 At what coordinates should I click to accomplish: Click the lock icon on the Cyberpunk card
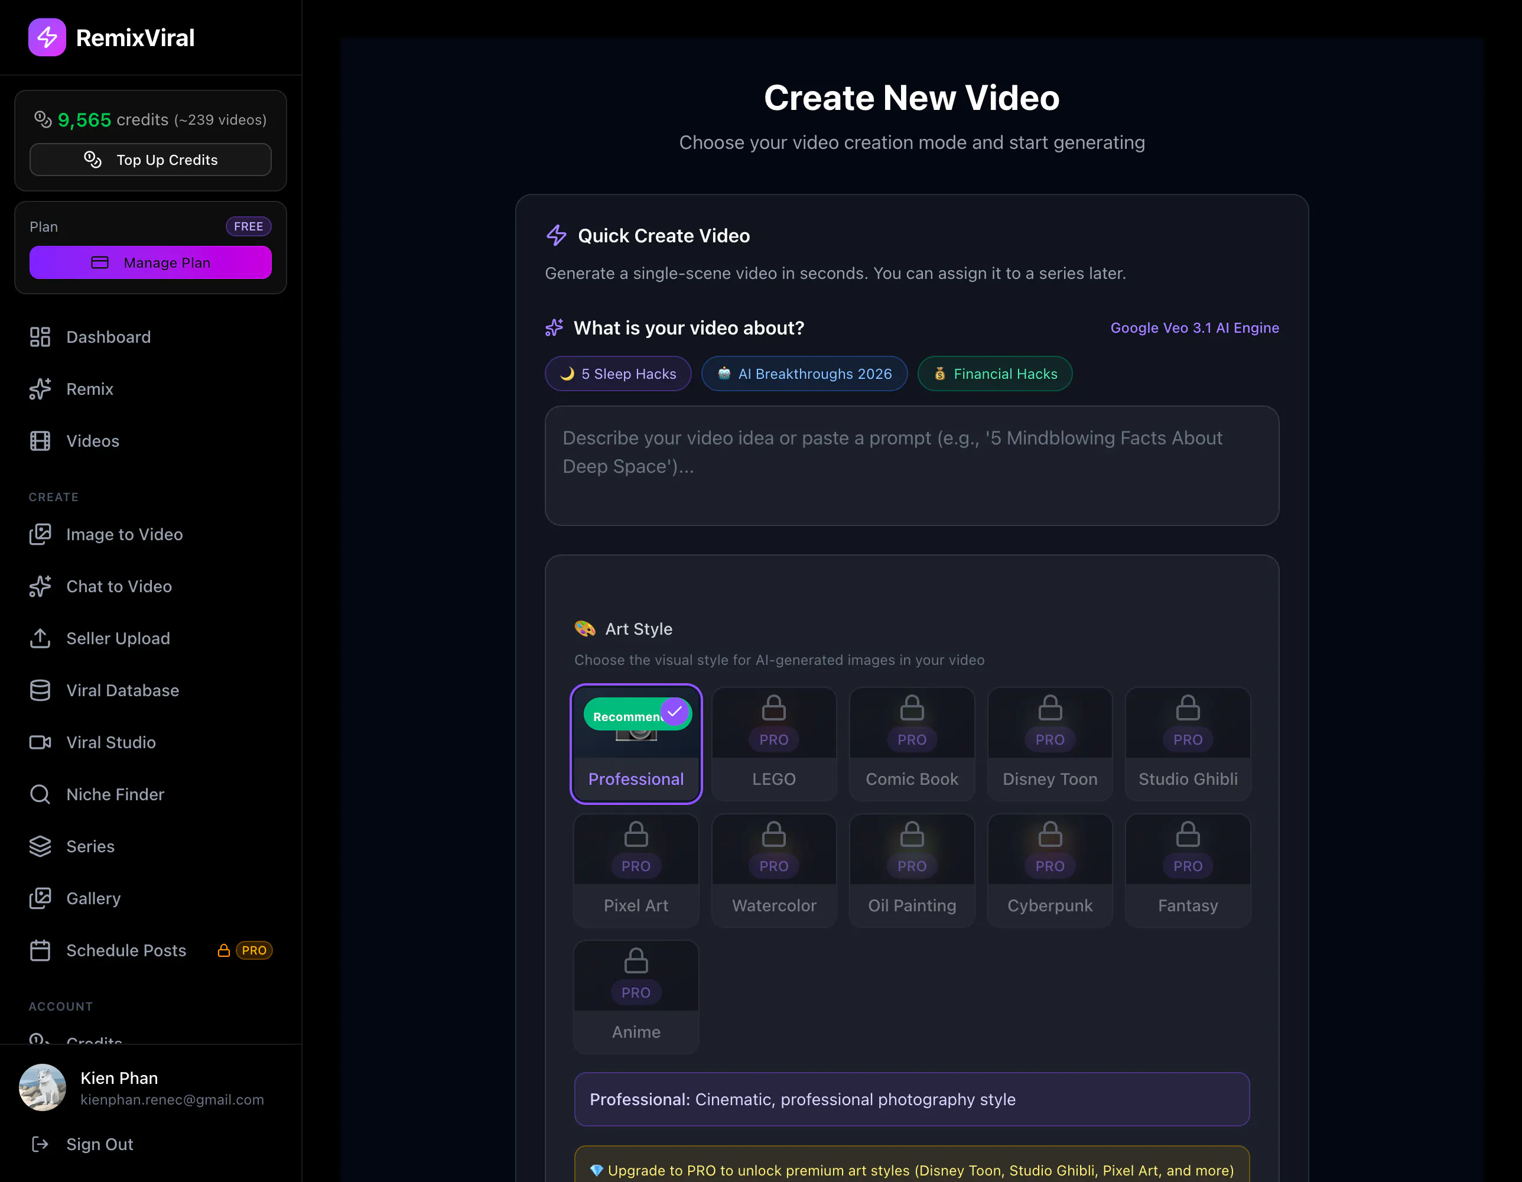click(1049, 834)
